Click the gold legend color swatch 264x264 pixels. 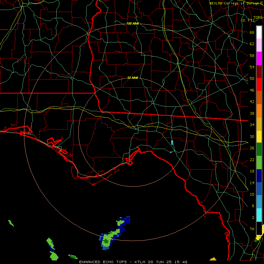259,124
